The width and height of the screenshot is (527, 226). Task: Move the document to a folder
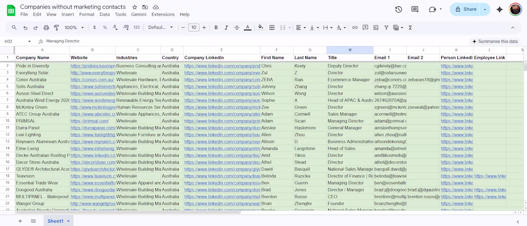[145, 7]
